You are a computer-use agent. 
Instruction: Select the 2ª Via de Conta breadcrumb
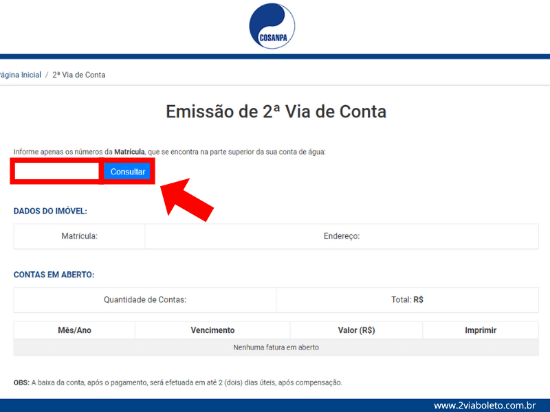click(79, 75)
